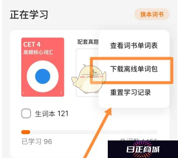
Task: Click the grey track of the progress bar
Action: point(94,132)
